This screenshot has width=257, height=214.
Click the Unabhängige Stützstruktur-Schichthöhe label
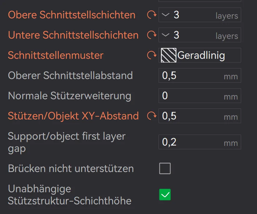[x=70, y=195]
